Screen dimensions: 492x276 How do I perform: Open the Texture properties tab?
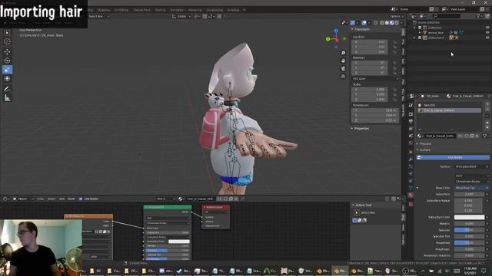tap(411, 205)
